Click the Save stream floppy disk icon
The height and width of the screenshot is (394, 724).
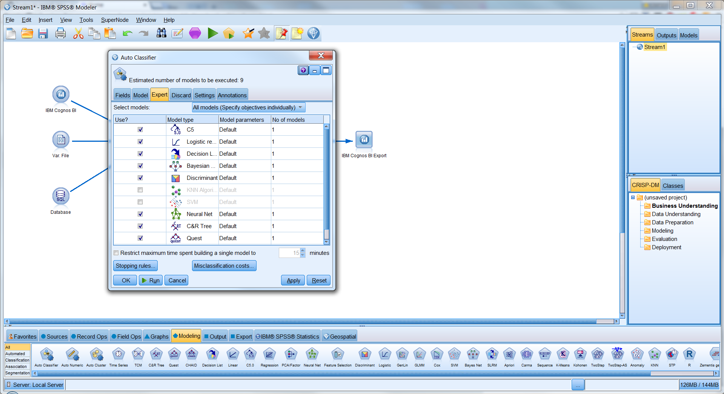(x=43, y=34)
